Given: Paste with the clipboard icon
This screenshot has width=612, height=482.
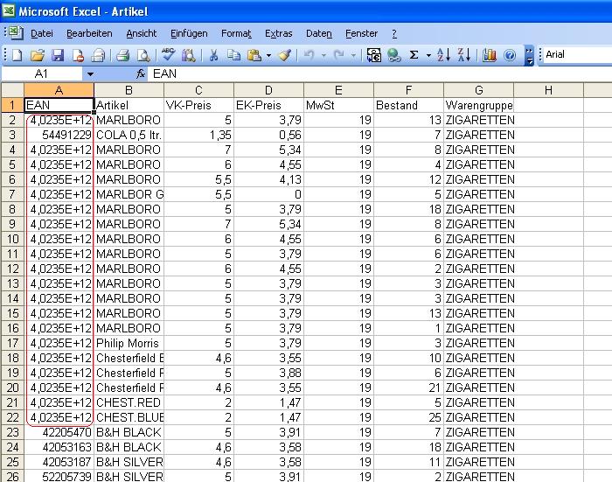Looking at the screenshot, I should tap(254, 55).
